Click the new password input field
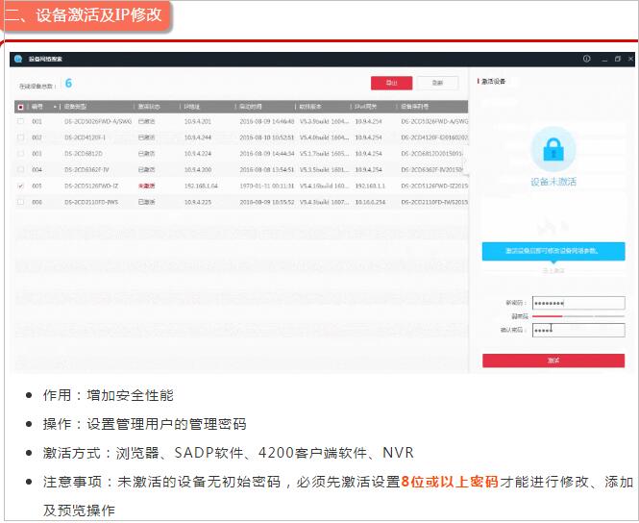639x523 pixels. tap(578, 303)
